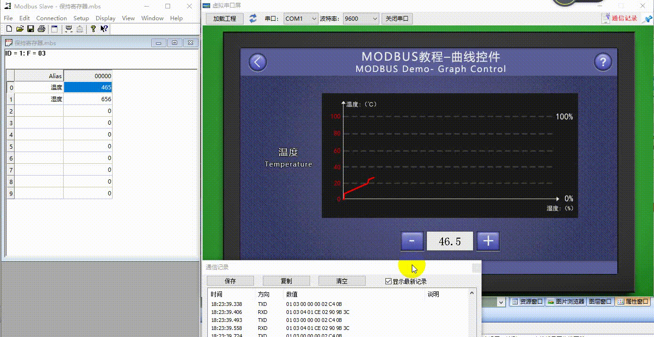Viewport: 654px width, 337px height.
Task: Open the Connection menu
Action: tap(51, 18)
